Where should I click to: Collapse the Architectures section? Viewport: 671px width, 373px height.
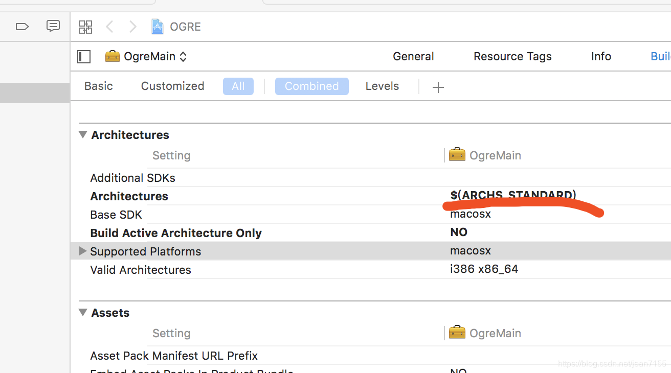tap(83, 135)
